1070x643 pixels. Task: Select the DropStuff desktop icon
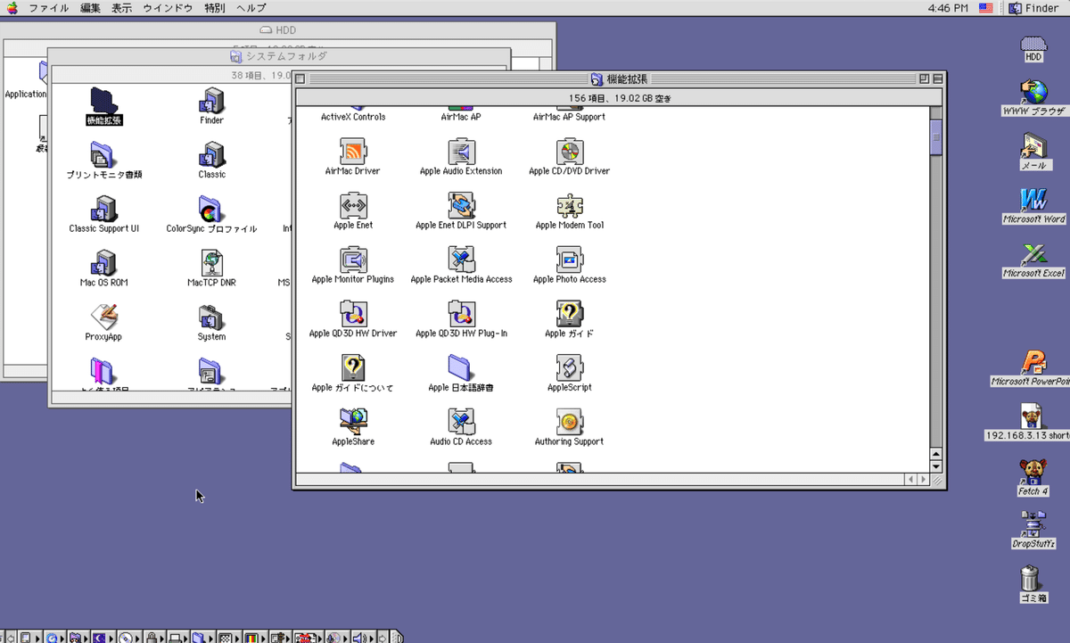tap(1033, 524)
